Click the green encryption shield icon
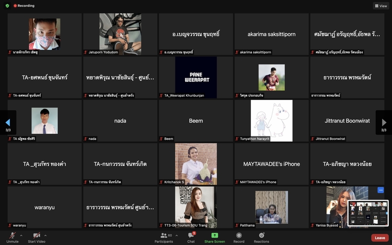 [7, 6]
